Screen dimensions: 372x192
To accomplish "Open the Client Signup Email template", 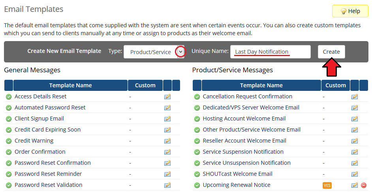I will (x=39, y=119).
